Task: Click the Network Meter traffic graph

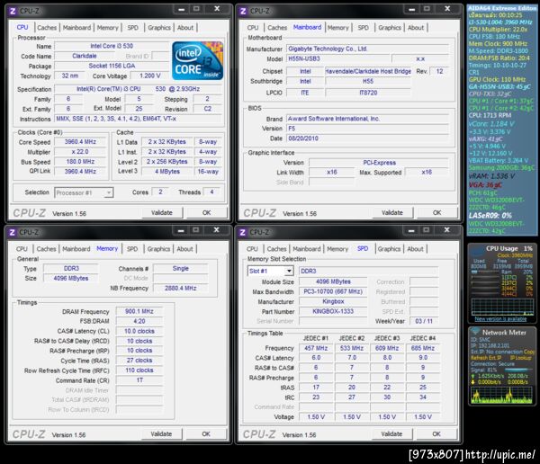Action: pyautogui.click(x=502, y=395)
